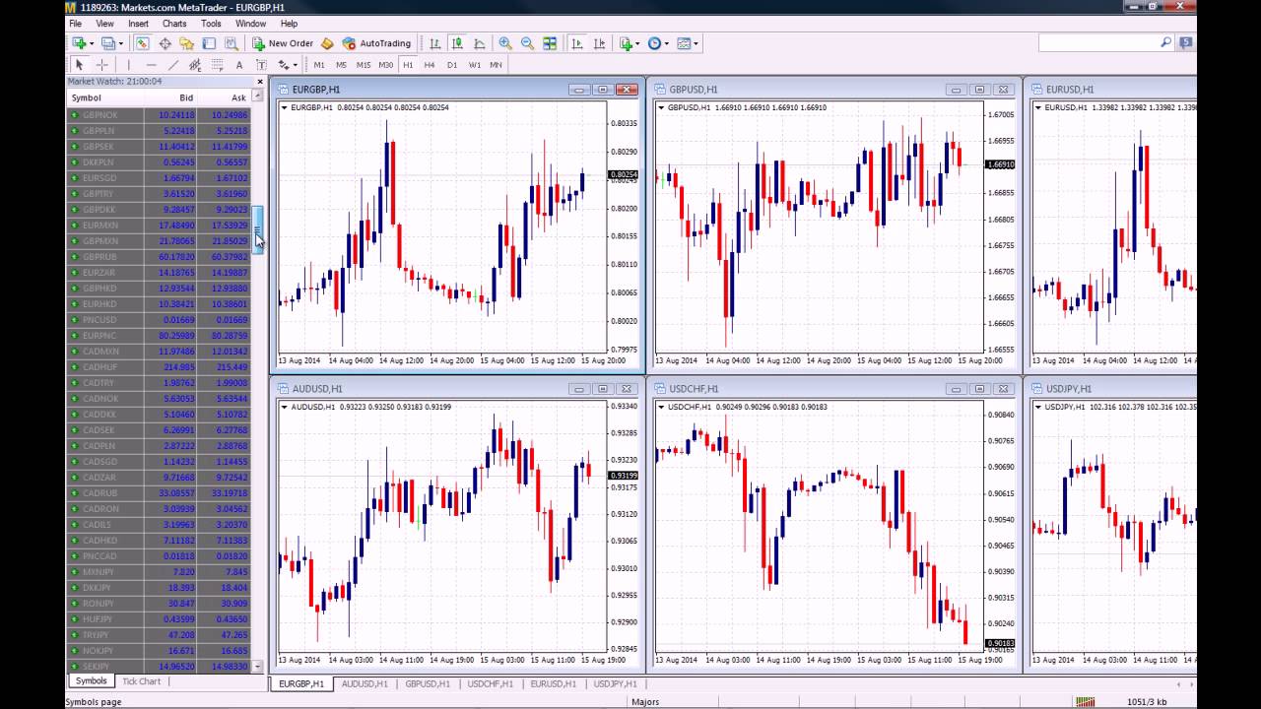
Task: Open the Insert menu
Action: pyautogui.click(x=138, y=24)
